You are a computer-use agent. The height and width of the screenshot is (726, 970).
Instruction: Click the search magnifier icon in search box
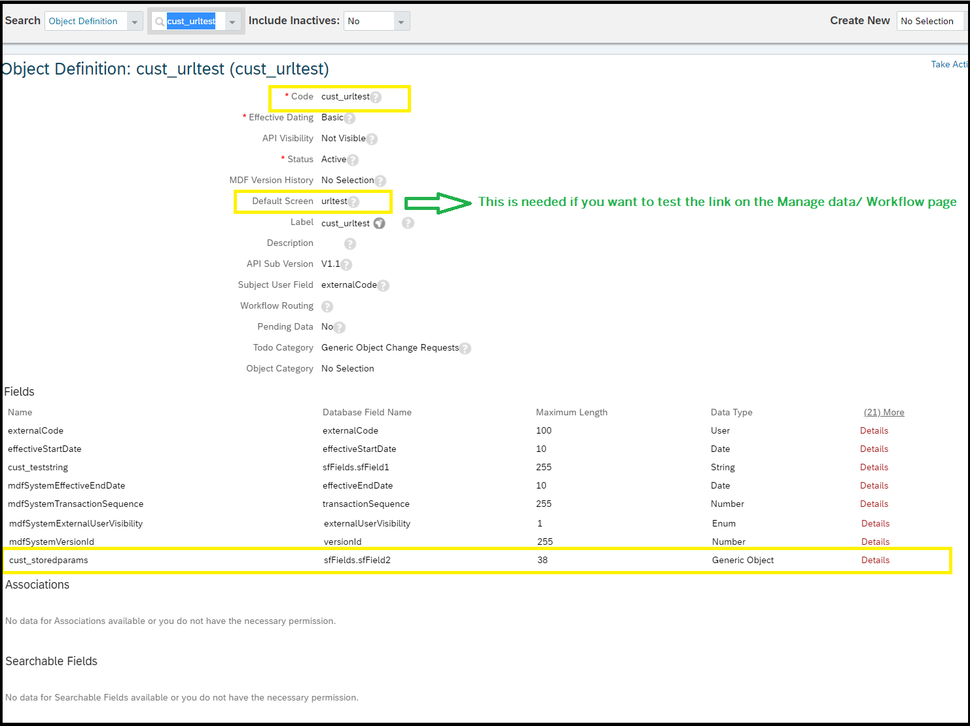point(159,22)
